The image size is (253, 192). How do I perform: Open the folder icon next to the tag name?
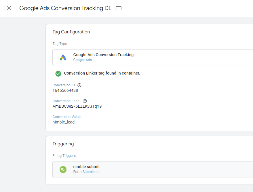coord(119,8)
